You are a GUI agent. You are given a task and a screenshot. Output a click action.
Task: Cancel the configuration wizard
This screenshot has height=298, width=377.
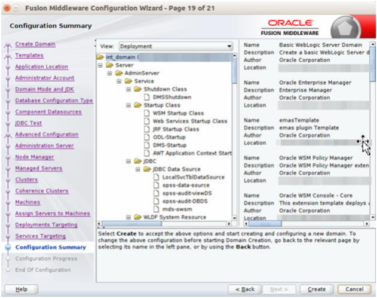click(354, 290)
